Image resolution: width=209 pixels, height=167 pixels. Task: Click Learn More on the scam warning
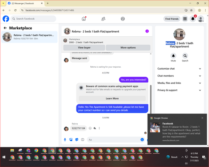(112, 99)
